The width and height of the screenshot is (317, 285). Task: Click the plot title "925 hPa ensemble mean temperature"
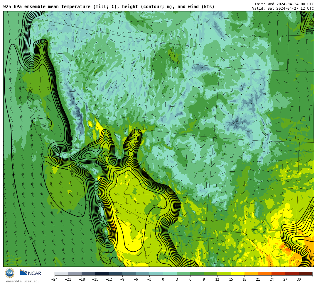coord(47,7)
